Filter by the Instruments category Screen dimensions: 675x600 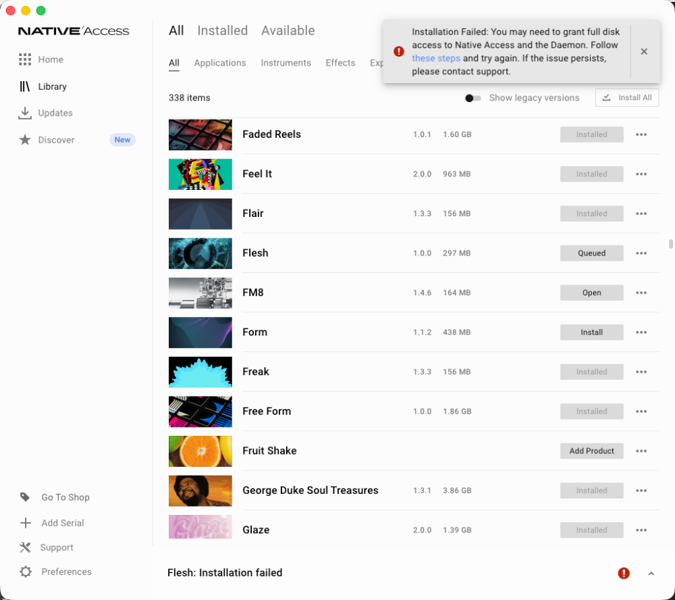(x=286, y=63)
